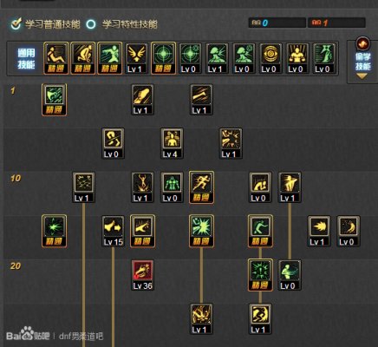
Task: Expand the 偷学技能 panel arrow
Action: click(362, 76)
